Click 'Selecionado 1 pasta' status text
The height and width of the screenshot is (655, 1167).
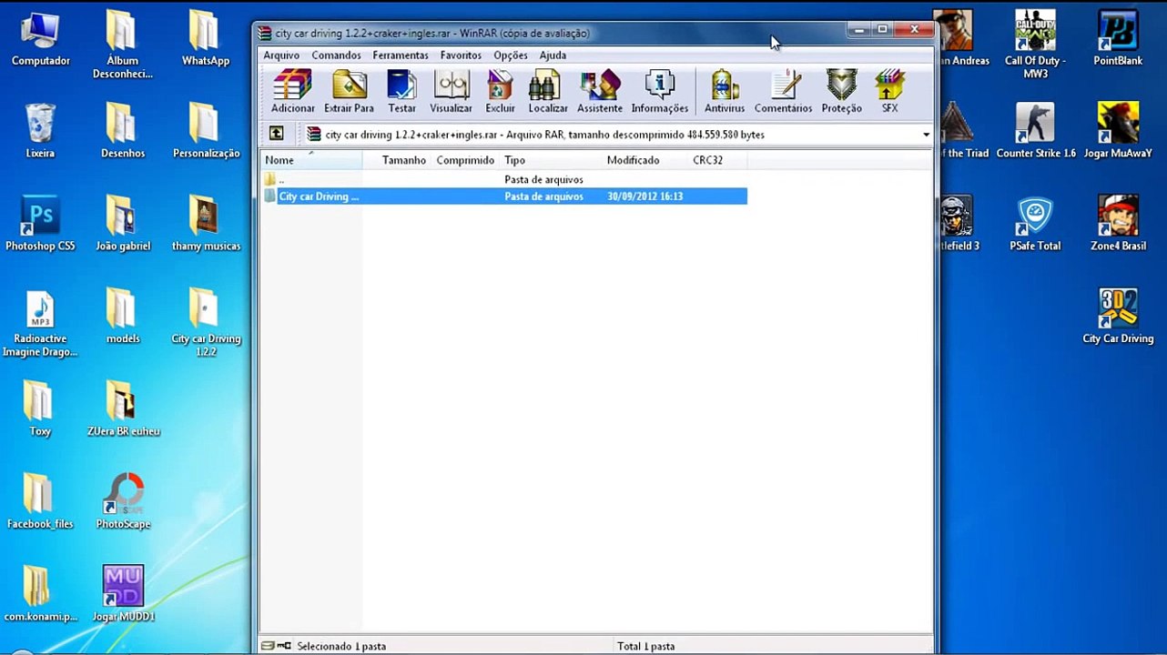click(x=341, y=646)
